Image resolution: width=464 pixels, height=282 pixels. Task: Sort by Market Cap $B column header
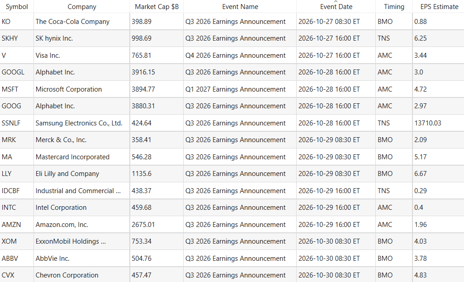click(156, 7)
